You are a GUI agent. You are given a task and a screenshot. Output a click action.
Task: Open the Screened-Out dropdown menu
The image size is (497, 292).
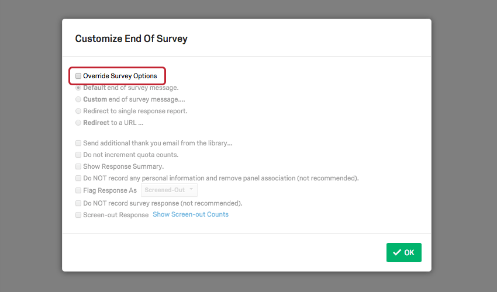(168, 190)
